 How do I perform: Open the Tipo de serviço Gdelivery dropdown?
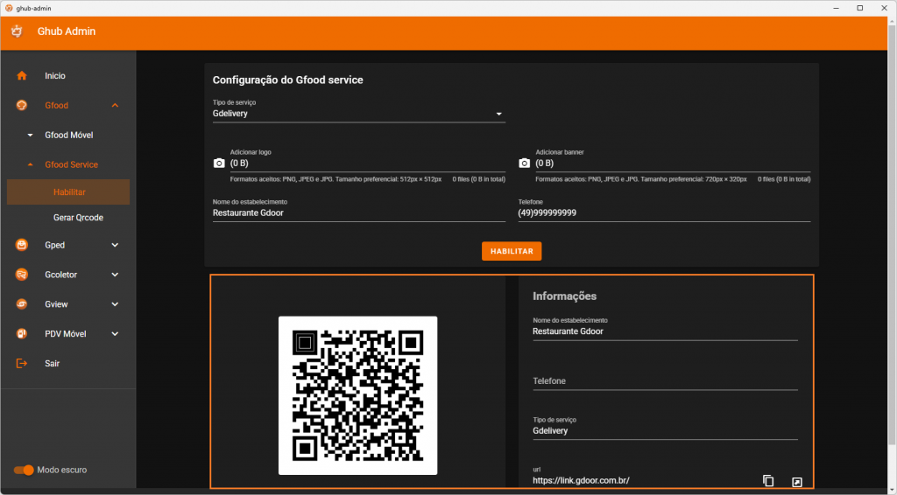tap(358, 114)
